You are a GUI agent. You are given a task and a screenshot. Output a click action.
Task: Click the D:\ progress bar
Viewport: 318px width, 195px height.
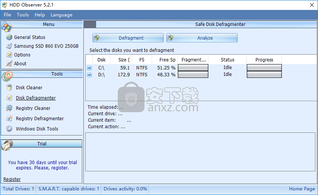264,74
